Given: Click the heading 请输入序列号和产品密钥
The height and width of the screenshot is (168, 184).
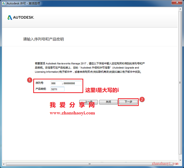Looking at the screenshot, I should coord(43,39).
